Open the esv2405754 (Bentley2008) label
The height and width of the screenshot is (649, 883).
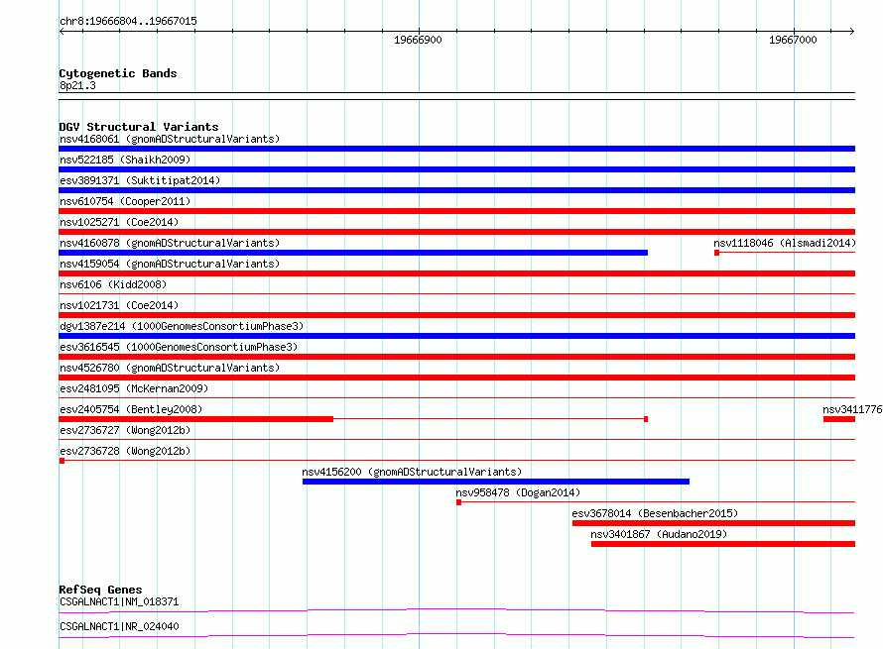(x=131, y=409)
